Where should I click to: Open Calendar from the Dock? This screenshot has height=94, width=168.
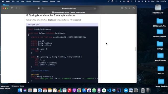(45, 90)
